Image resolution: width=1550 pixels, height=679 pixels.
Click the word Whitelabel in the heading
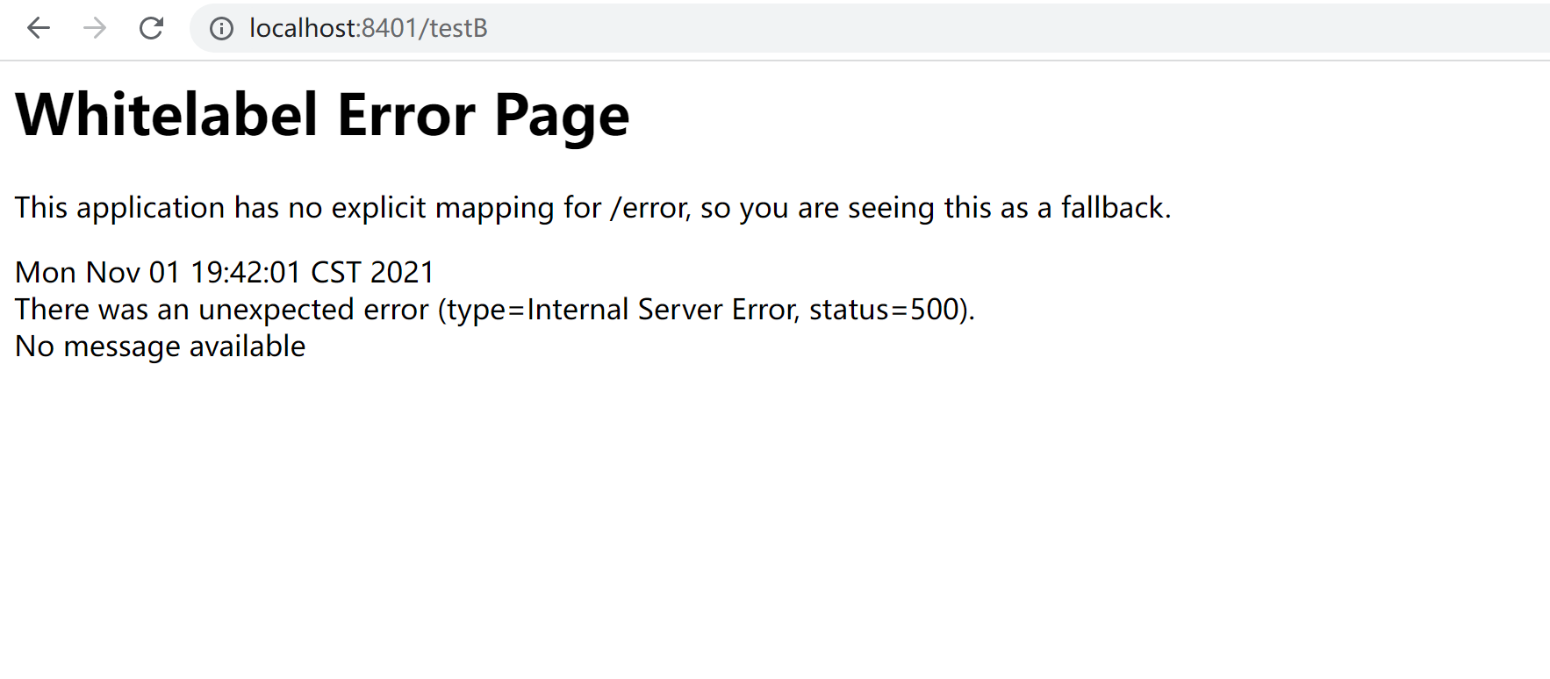pyautogui.click(x=167, y=114)
